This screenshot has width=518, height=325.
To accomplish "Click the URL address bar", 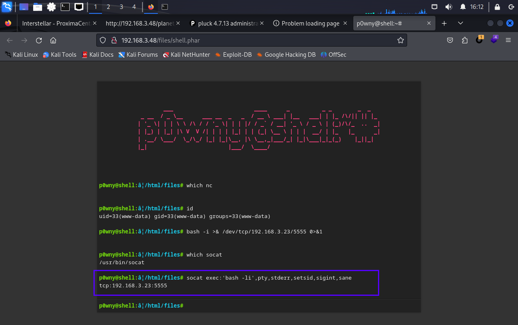I will pos(252,40).
